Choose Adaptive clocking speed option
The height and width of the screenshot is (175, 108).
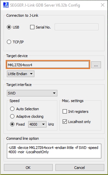pos(12,116)
